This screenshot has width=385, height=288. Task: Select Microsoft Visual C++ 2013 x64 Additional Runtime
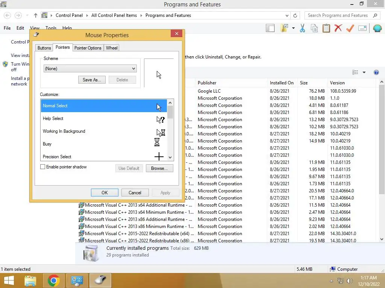[x=139, y=205]
